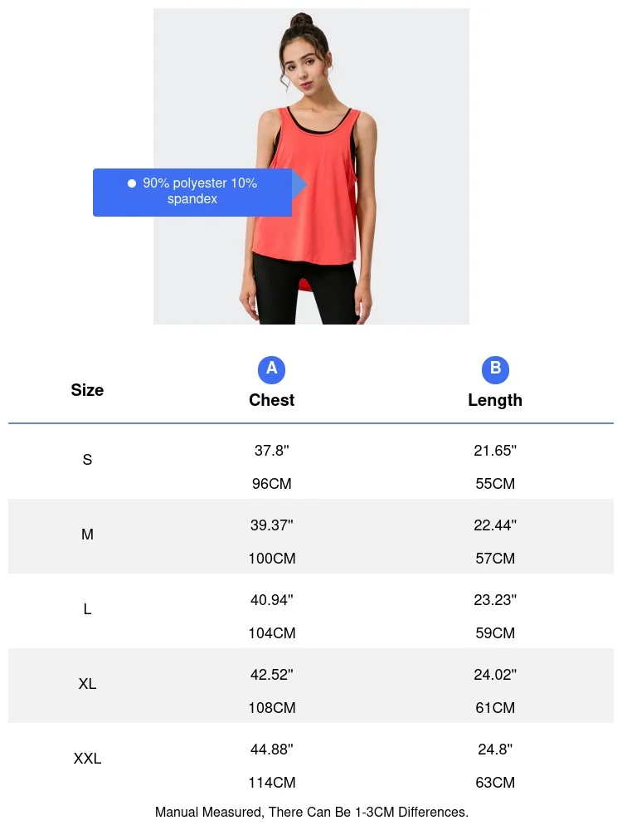The height and width of the screenshot is (830, 622).
Task: Click the 90% polyester 10% spandex label
Action: click(x=199, y=191)
